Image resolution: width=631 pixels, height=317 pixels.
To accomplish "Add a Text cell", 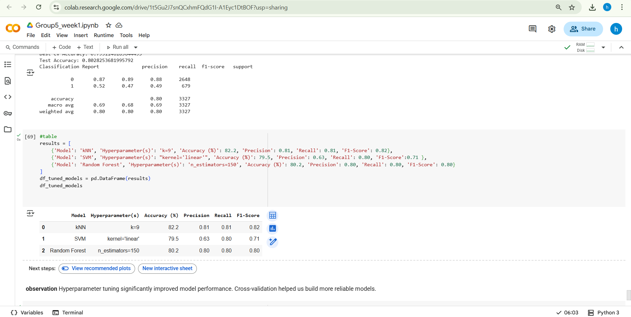I will coord(85,47).
